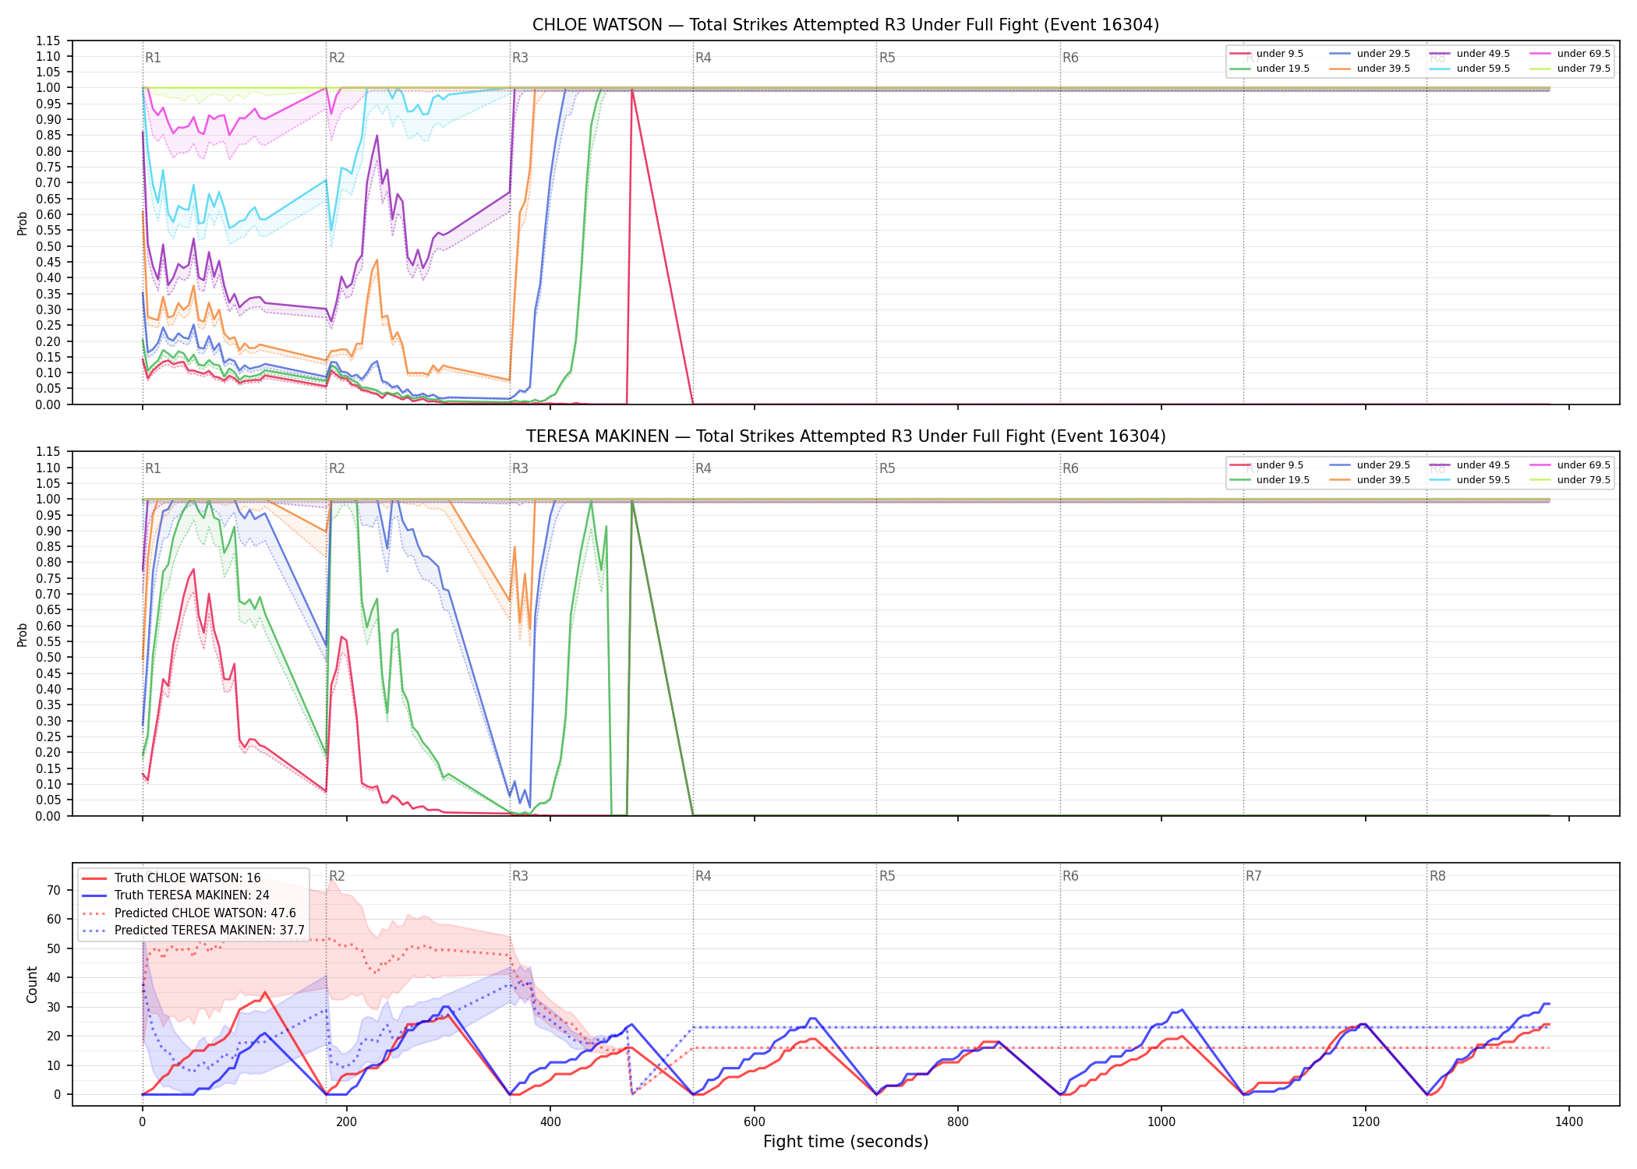Click the TERESA MAKINEN chart title
The image size is (1637, 1169).
(846, 436)
